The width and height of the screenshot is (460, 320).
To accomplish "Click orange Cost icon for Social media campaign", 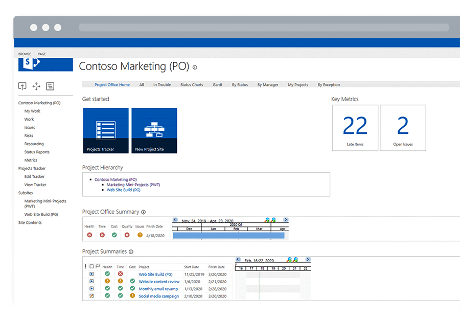I will pyautogui.click(x=132, y=295).
